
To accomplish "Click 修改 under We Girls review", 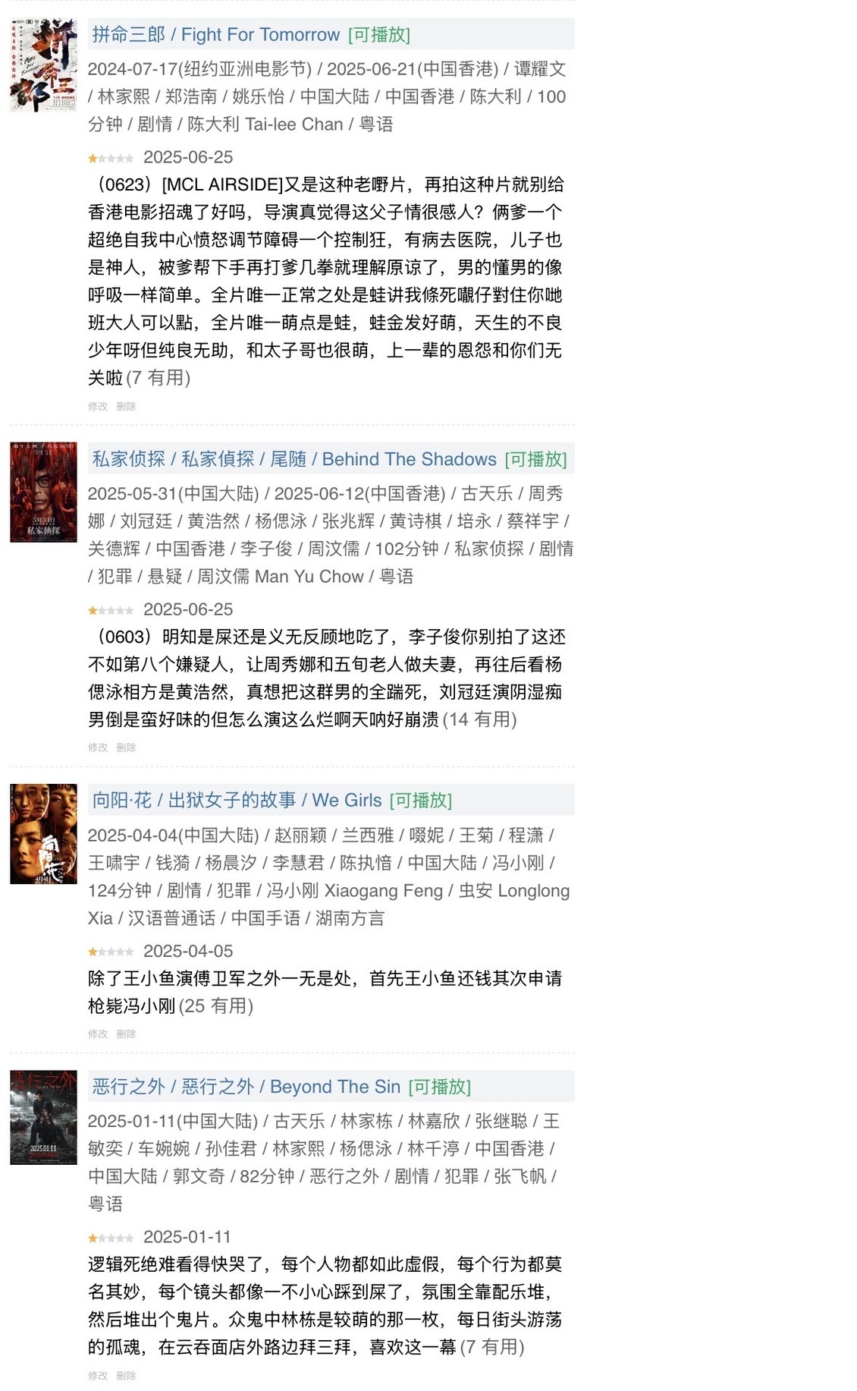I will coord(98,1034).
